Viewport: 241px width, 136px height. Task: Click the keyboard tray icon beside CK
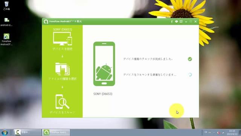coord(210,133)
